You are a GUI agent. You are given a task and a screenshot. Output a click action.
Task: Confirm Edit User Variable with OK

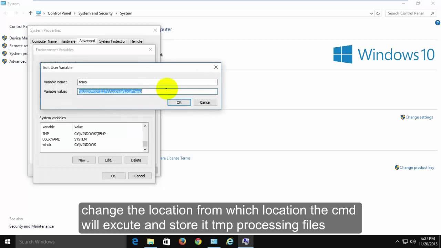[179, 102]
